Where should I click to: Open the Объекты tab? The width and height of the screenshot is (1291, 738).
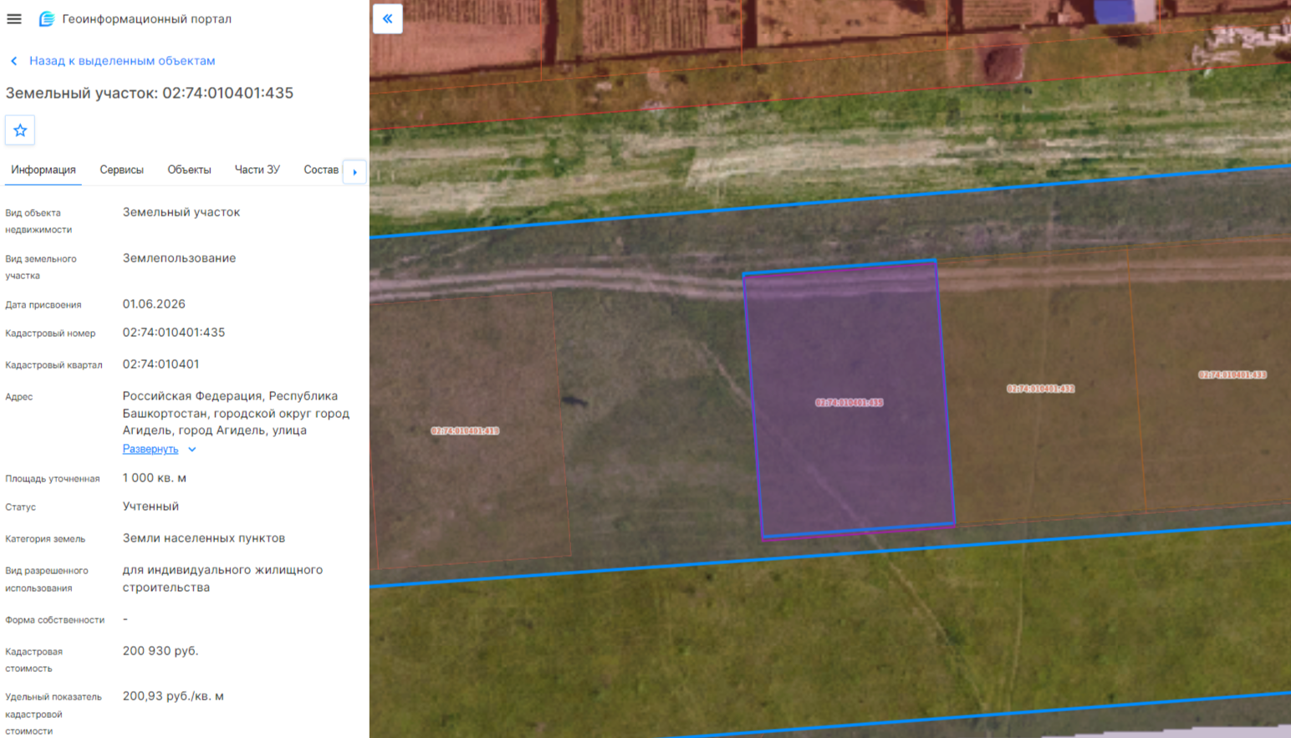click(189, 170)
